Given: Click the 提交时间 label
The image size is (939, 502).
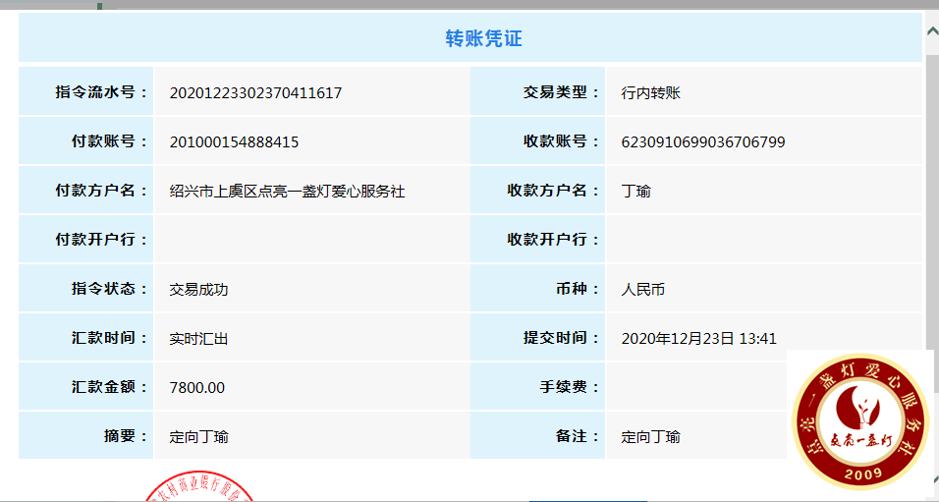Looking at the screenshot, I should coord(561,338).
